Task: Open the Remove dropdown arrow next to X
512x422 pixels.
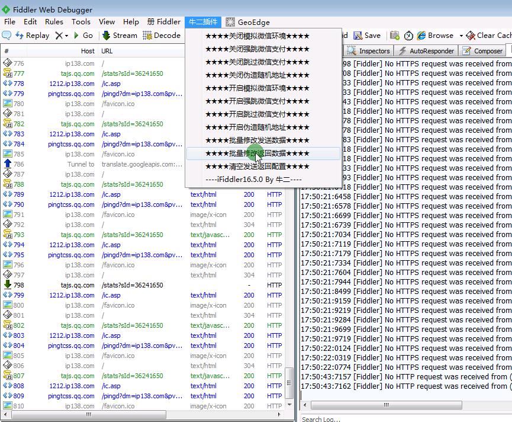Action: [67, 36]
